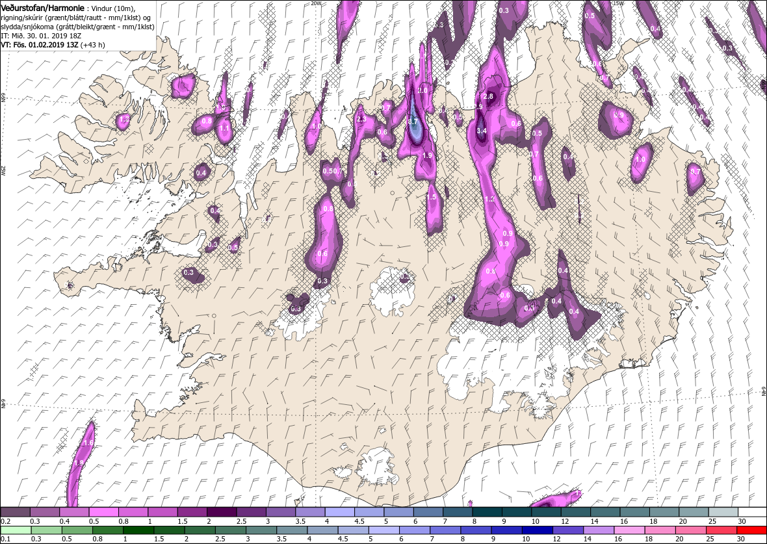This screenshot has width=767, height=544.
Task: Pick the dark teal 9 swatch in upper legend
Action: tap(516, 512)
